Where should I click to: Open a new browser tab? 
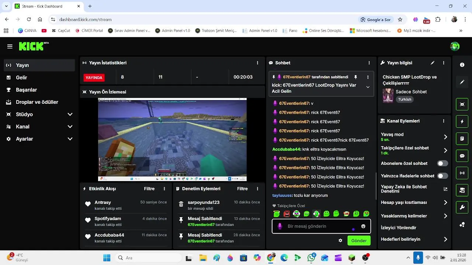click(x=90, y=6)
